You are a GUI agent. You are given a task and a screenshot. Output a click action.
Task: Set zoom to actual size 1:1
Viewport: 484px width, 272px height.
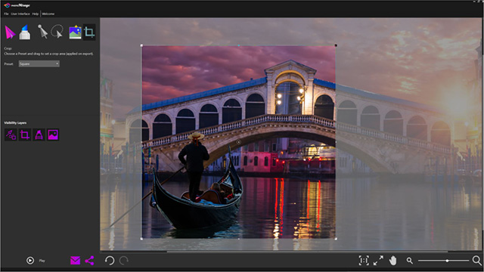[x=364, y=261]
